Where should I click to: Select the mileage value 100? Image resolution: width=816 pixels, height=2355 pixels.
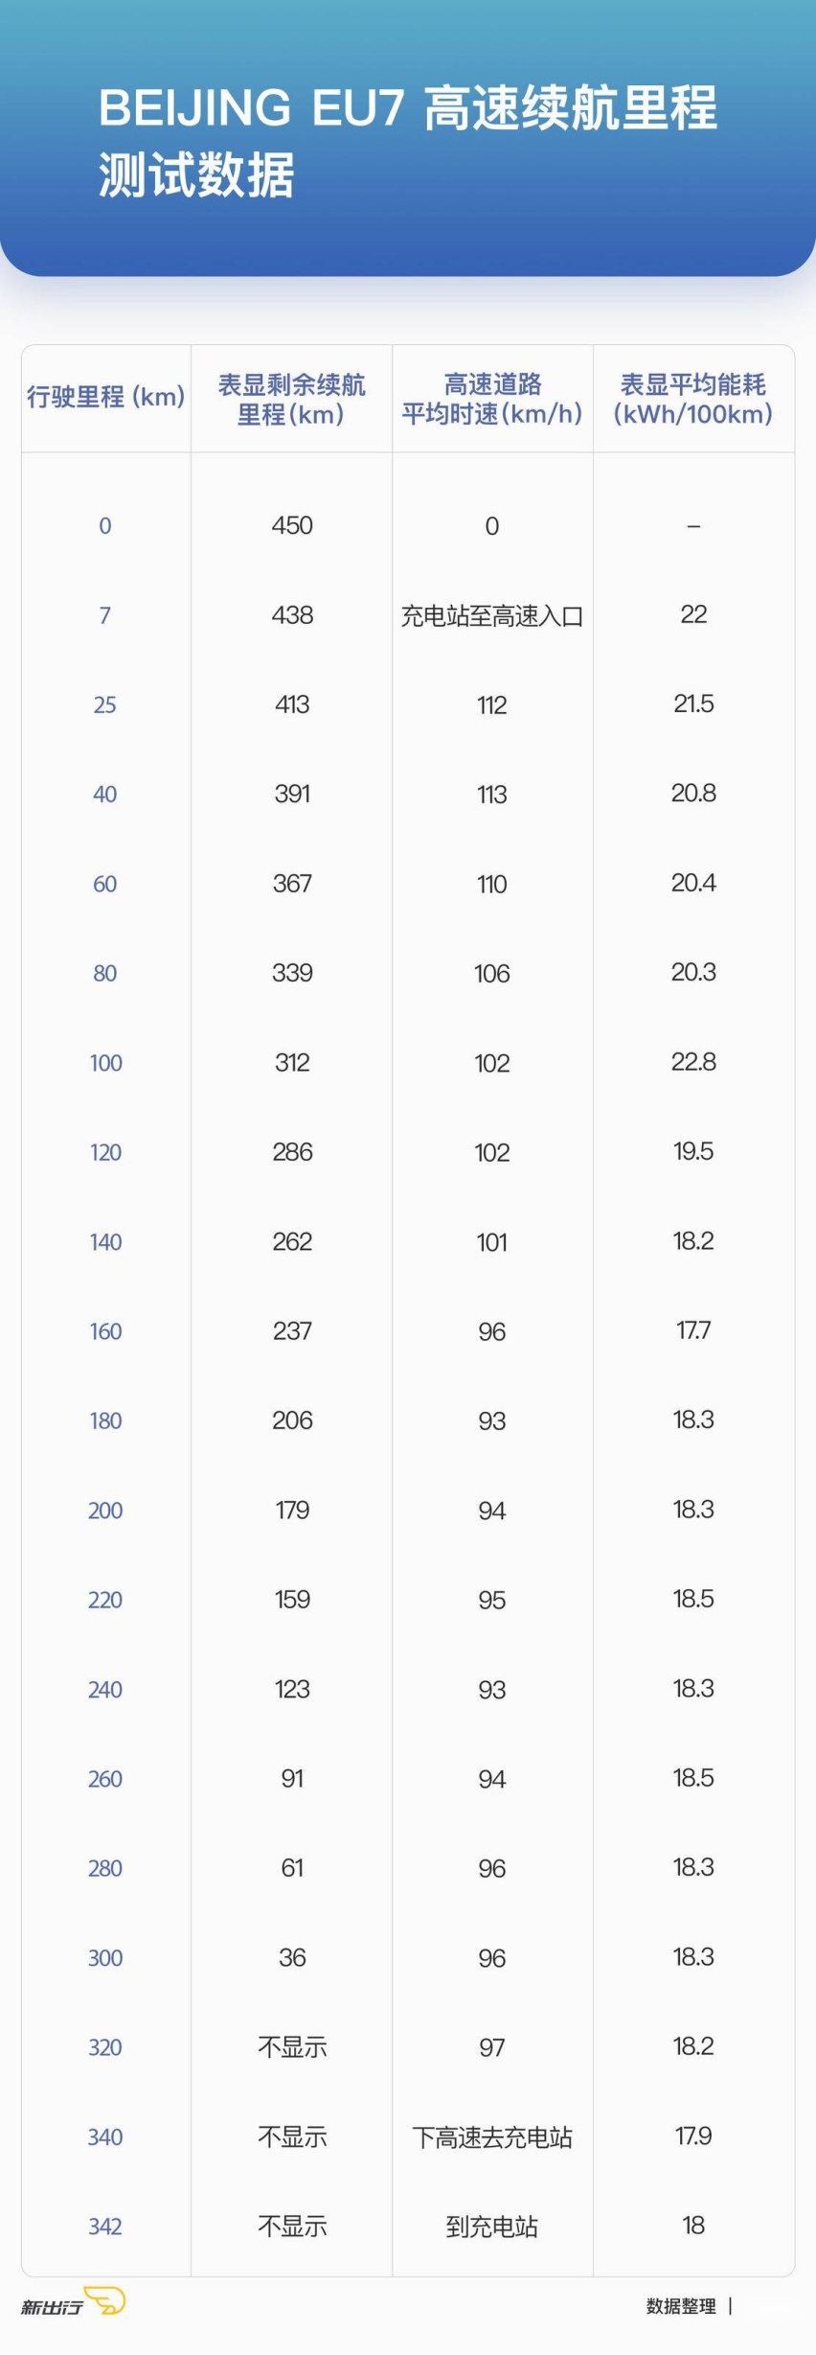click(x=105, y=1063)
